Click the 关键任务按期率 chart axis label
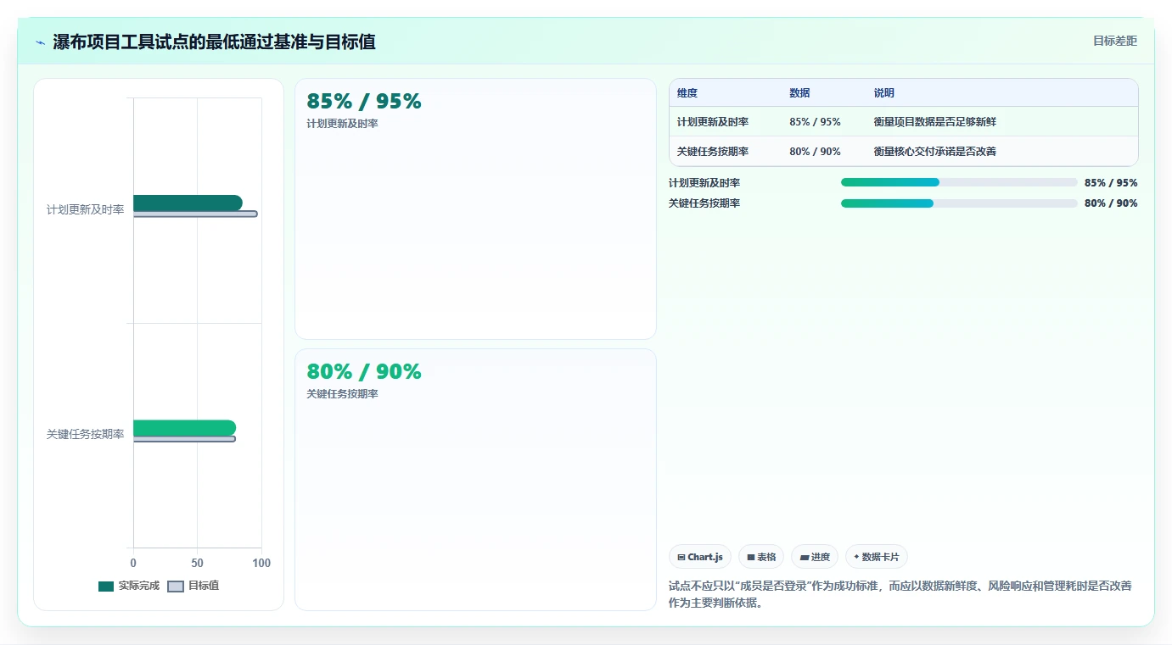1172x645 pixels. point(85,434)
